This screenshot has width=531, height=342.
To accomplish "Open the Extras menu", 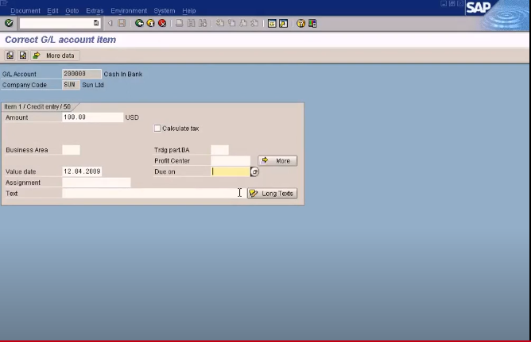I will (95, 10).
